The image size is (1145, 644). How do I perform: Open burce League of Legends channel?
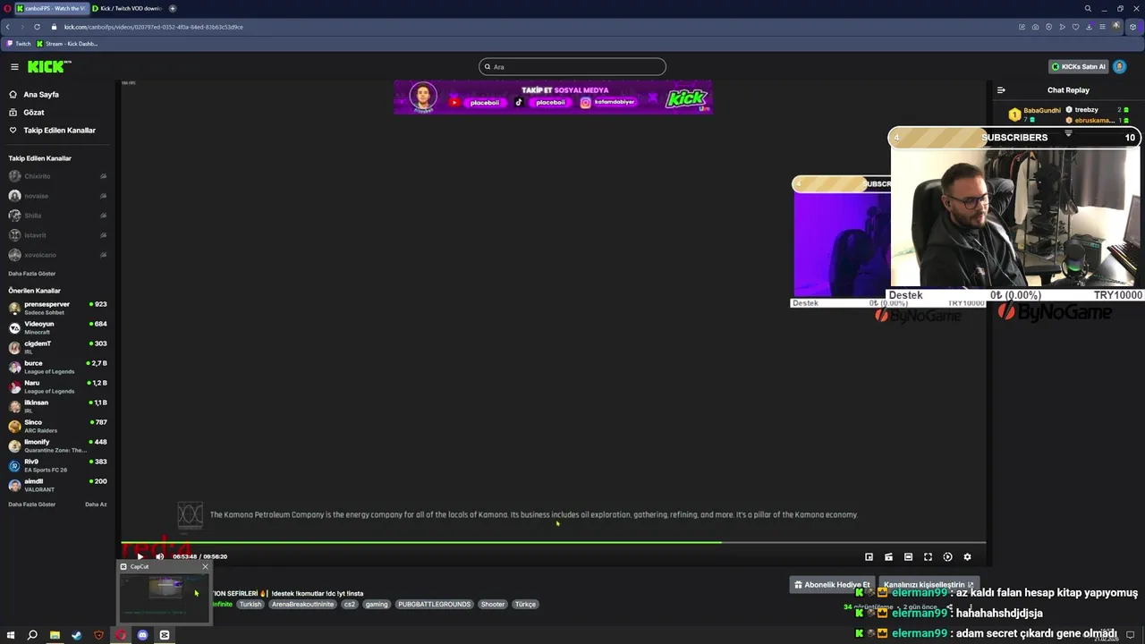click(57, 367)
